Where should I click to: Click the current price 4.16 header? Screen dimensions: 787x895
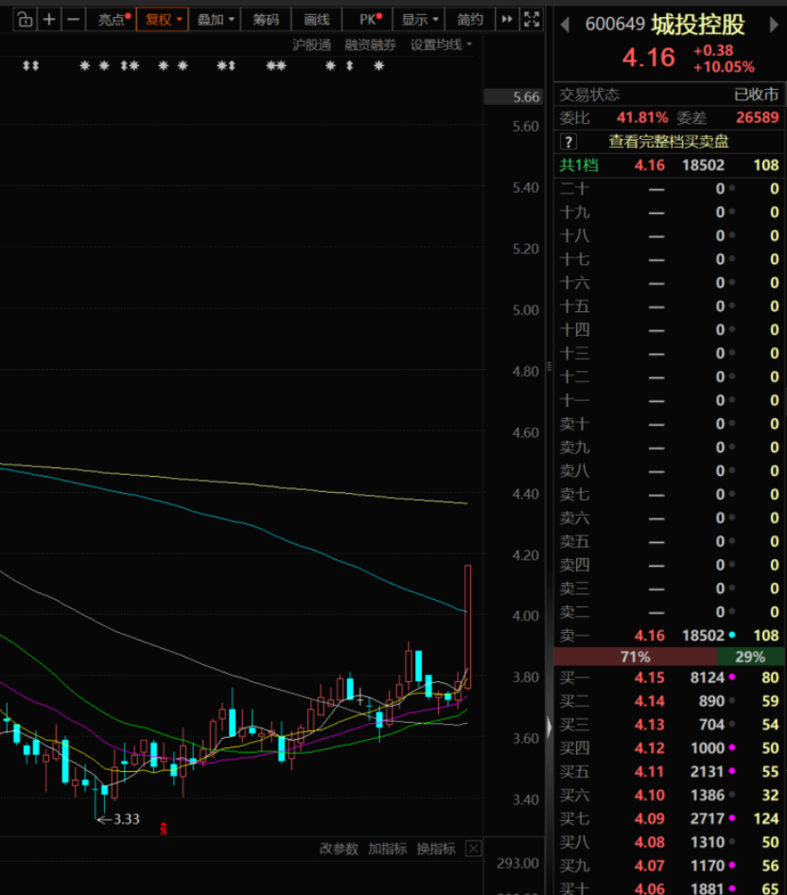point(648,58)
